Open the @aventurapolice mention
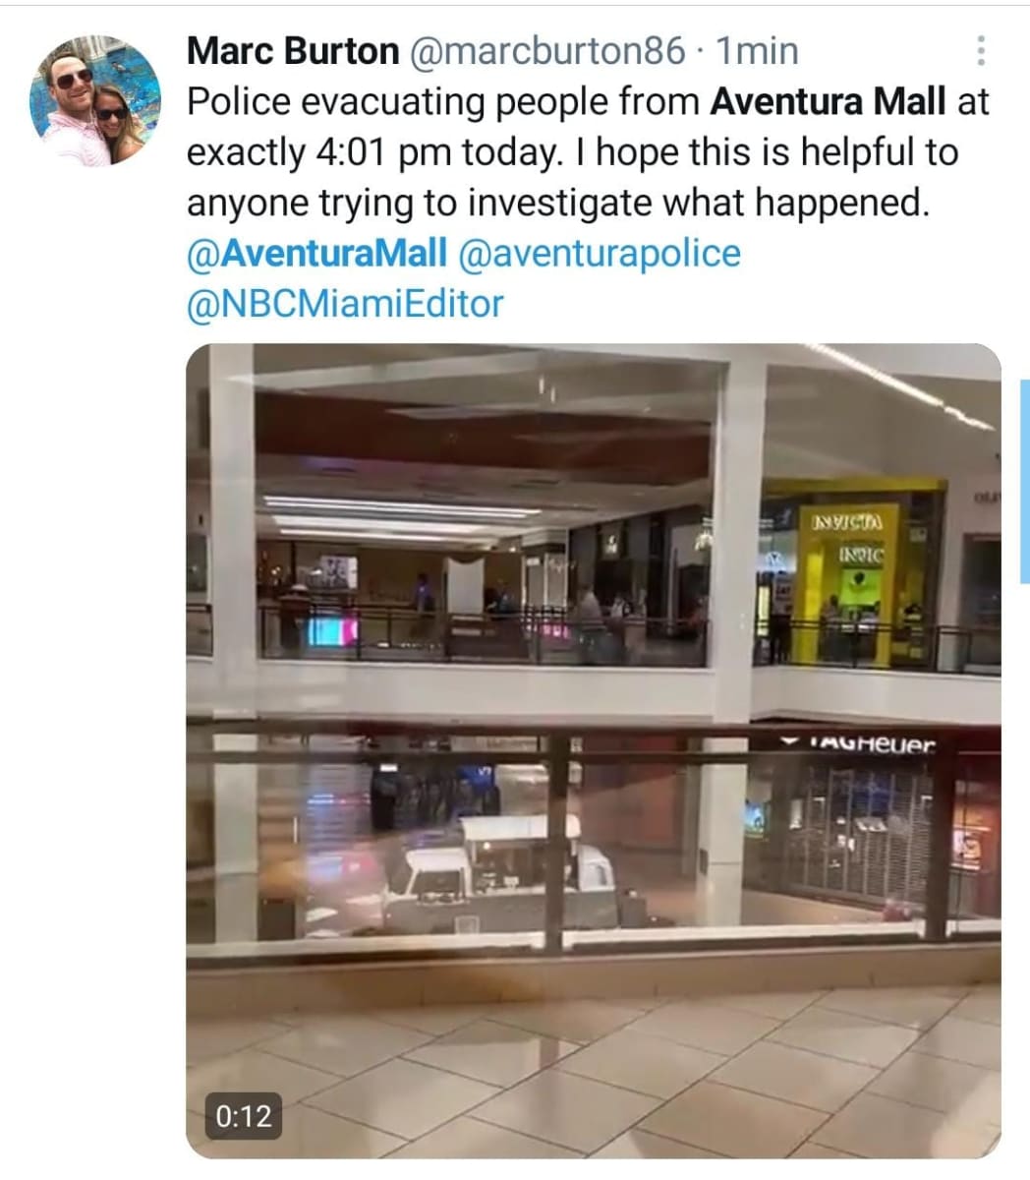The width and height of the screenshot is (1030, 1180). pos(599,253)
